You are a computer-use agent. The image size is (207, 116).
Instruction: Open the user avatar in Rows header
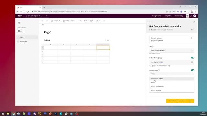(x=195, y=16)
